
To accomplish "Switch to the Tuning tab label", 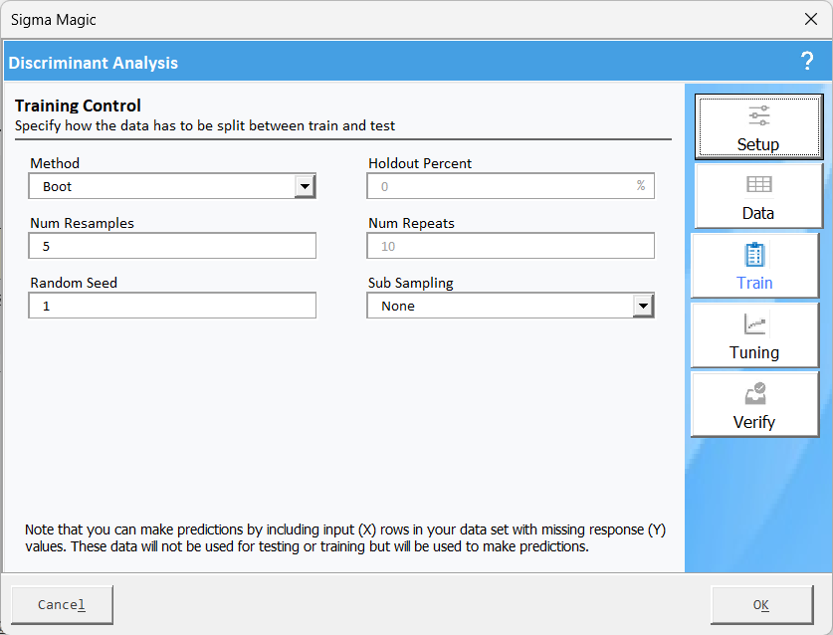I will click(754, 352).
